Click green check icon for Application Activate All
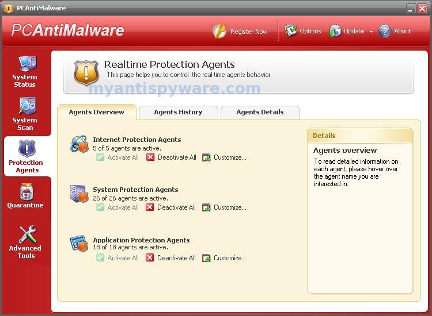 tap(100, 258)
